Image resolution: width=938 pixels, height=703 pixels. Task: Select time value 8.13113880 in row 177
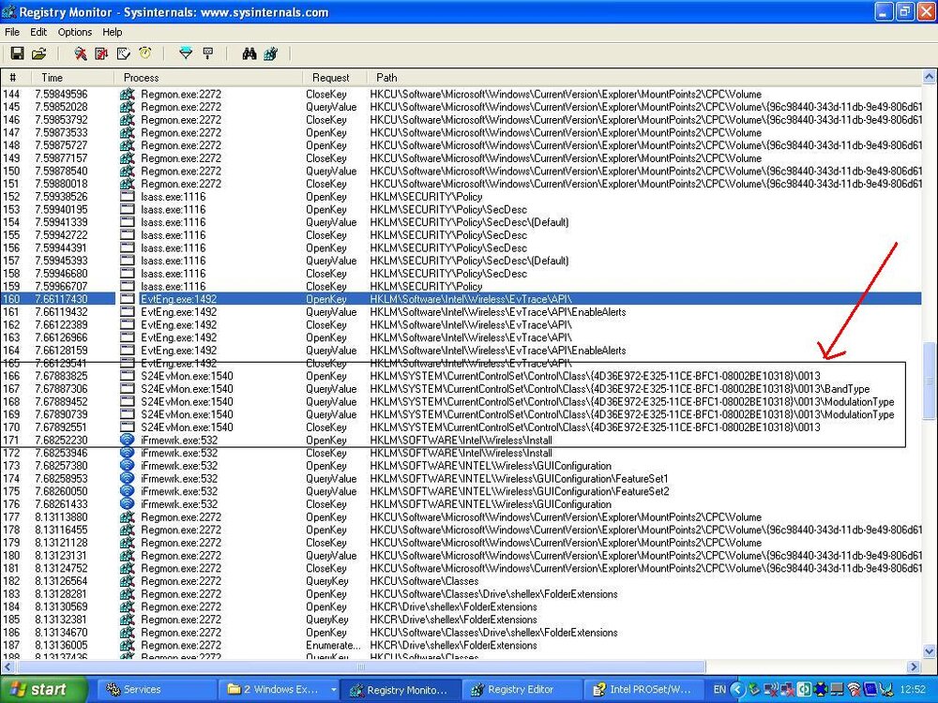61,517
